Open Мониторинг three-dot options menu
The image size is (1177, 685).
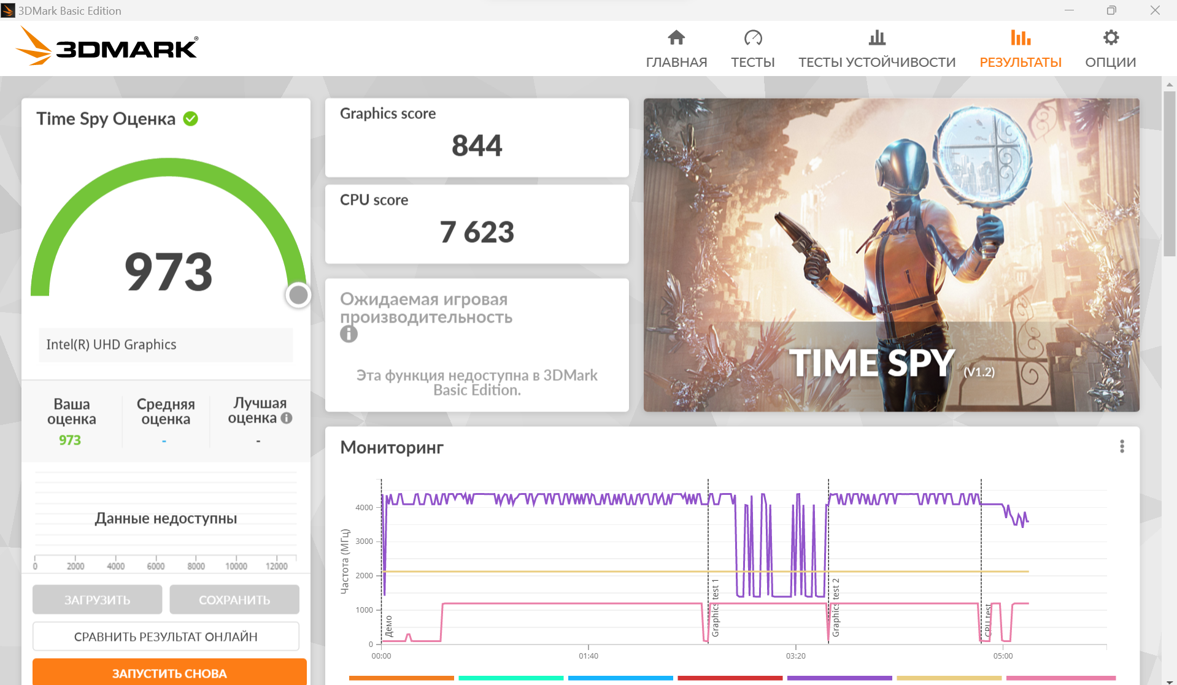click(1122, 446)
